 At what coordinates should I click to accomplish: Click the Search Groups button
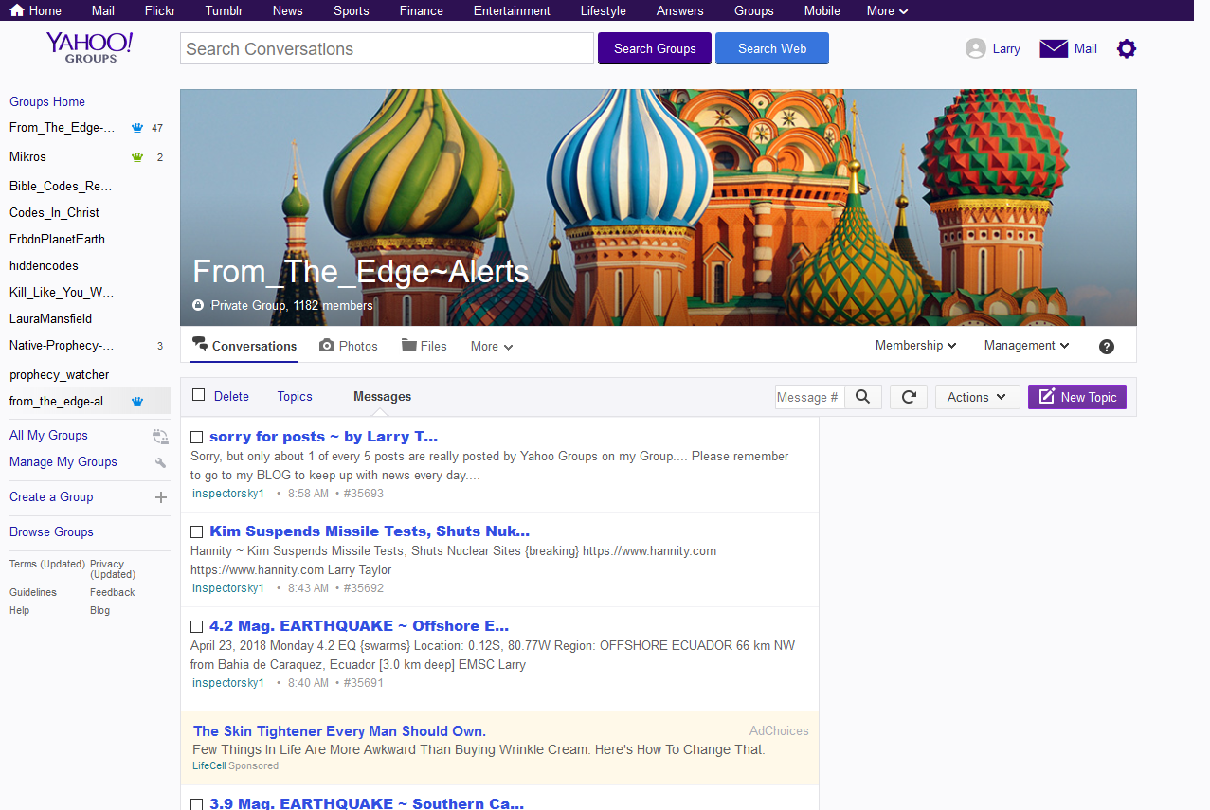[x=655, y=48]
